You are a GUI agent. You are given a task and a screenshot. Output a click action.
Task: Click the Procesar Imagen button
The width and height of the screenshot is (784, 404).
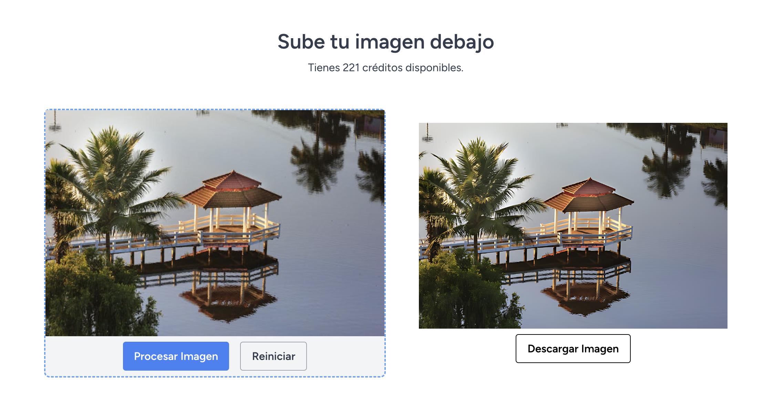(x=176, y=356)
